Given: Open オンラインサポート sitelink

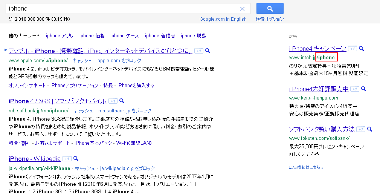Looking at the screenshot, I should (27, 85).
